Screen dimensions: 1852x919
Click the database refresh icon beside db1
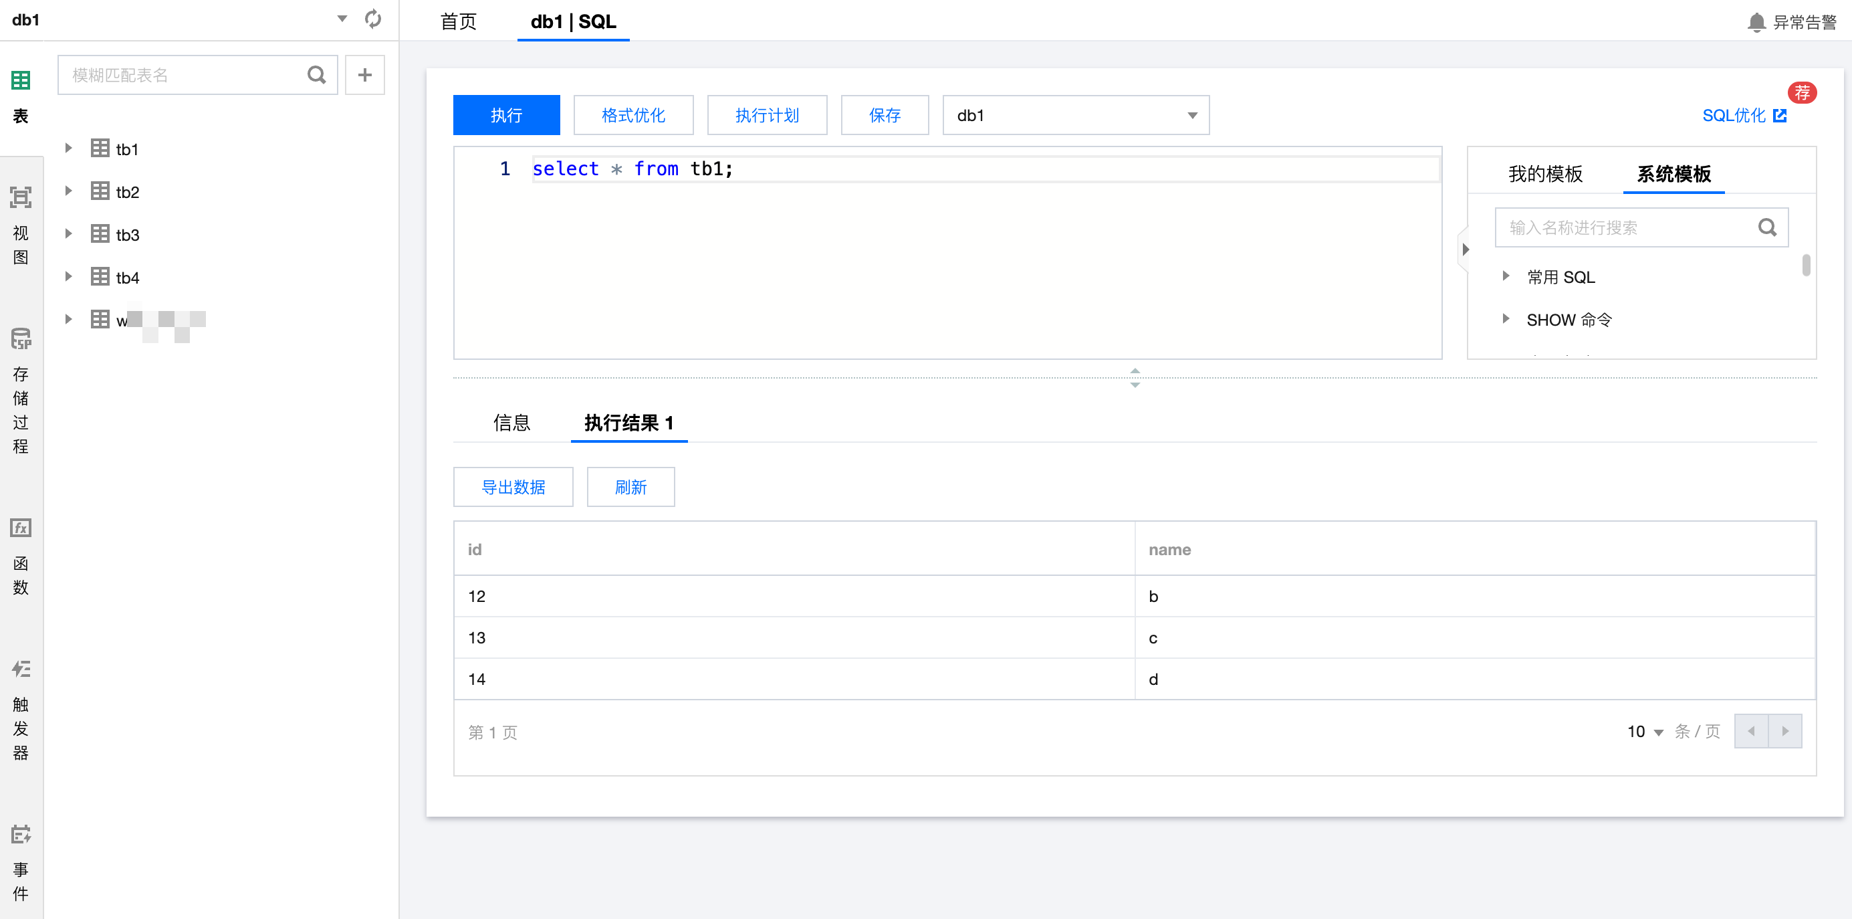pyautogui.click(x=372, y=19)
